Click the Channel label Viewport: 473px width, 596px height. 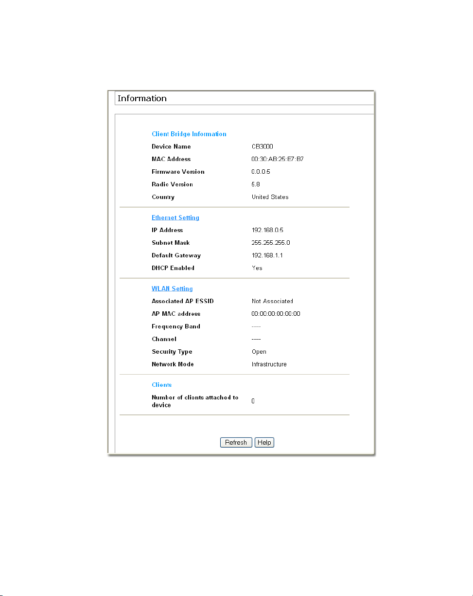(164, 339)
